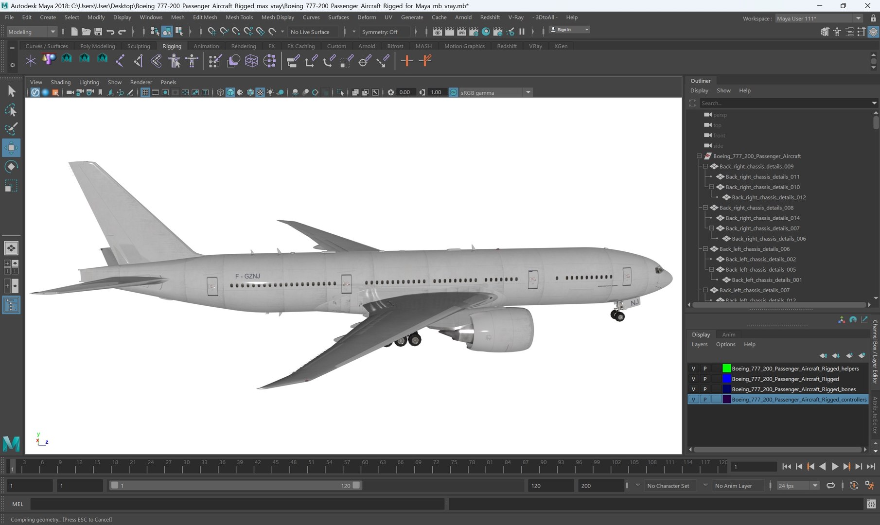Redo the last action
880x525 pixels.
123,32
